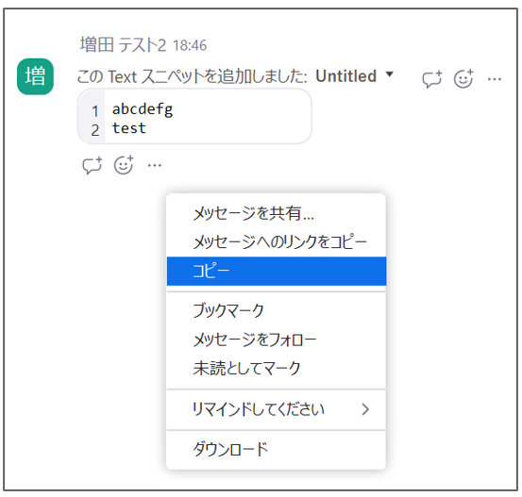
Task: Click the snippet code block with abcdefg
Action: tap(194, 116)
